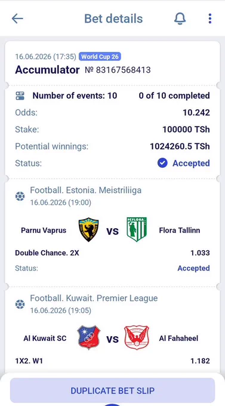Image resolution: width=225 pixels, height=406 pixels.
Task: Tap the Parnu Vaprus club crest
Action: 88,230
